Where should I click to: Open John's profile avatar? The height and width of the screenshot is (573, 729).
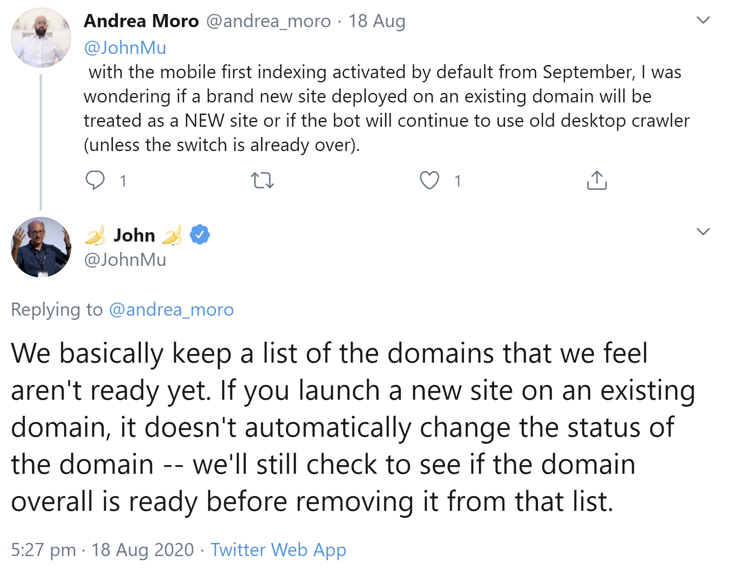click(x=40, y=247)
